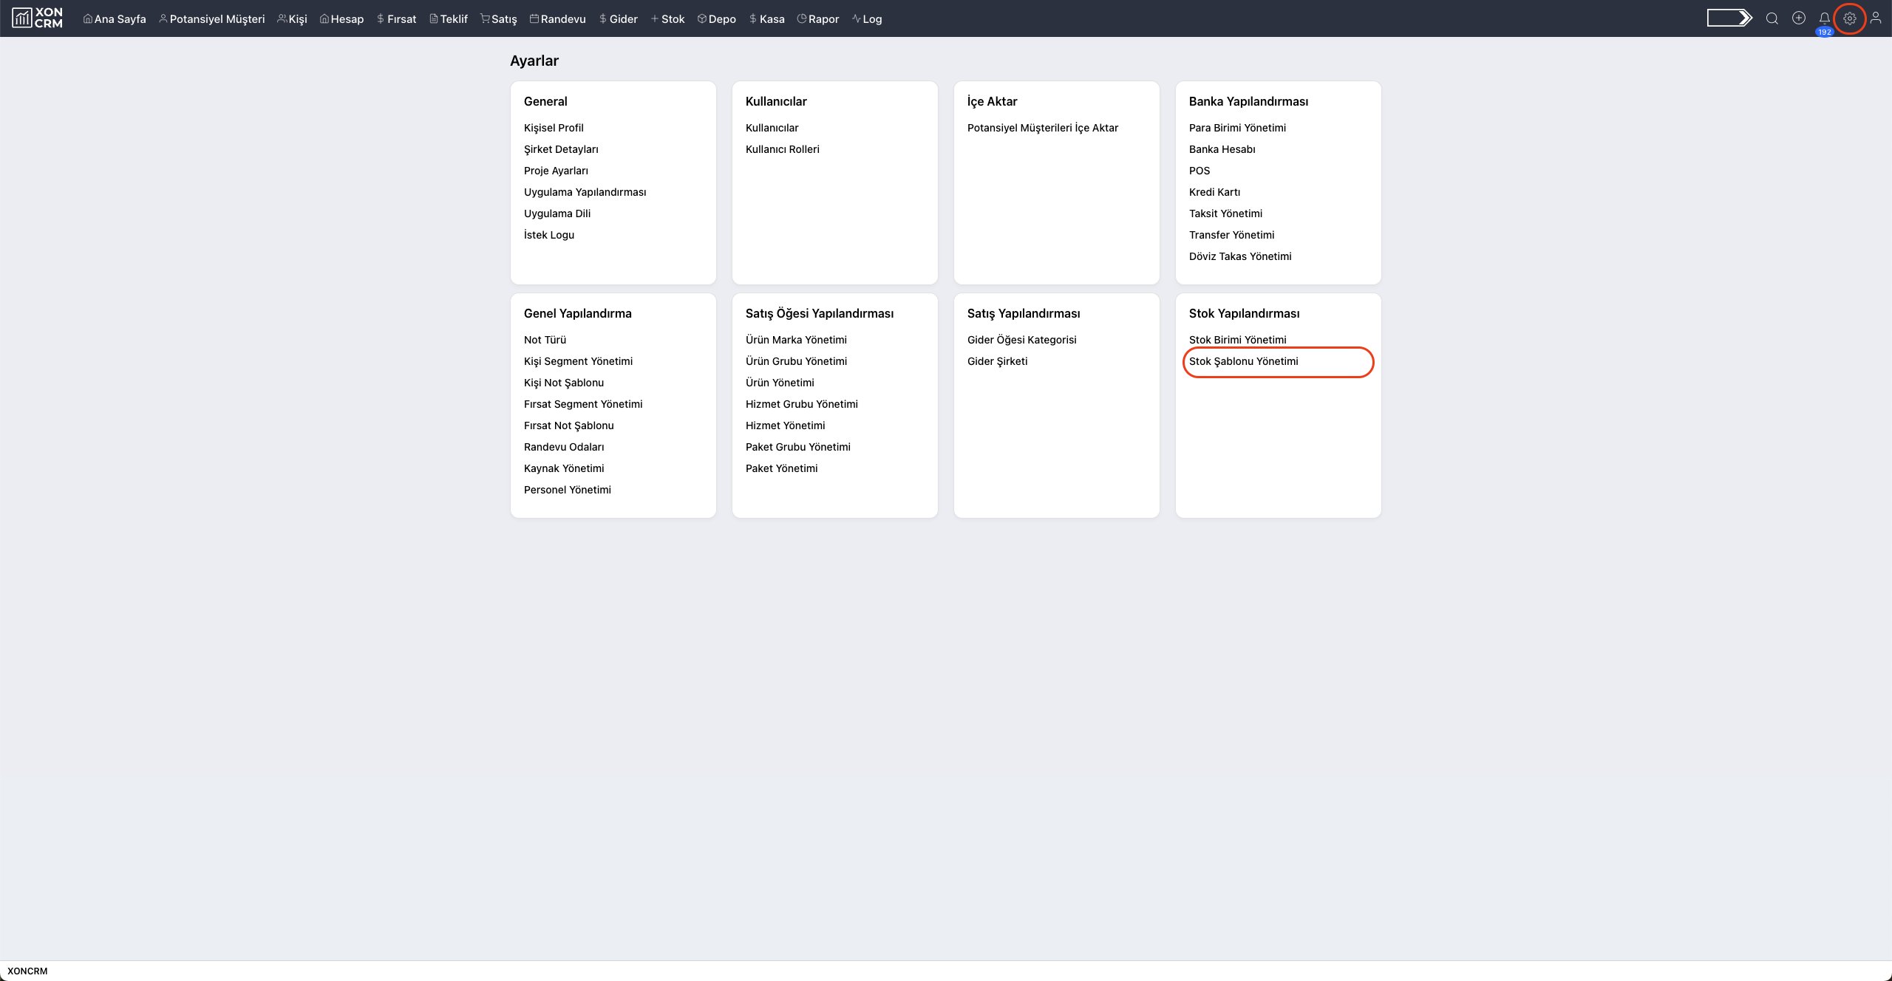Open Banka Hesabı settings
The image size is (1892, 981).
pos(1222,149)
